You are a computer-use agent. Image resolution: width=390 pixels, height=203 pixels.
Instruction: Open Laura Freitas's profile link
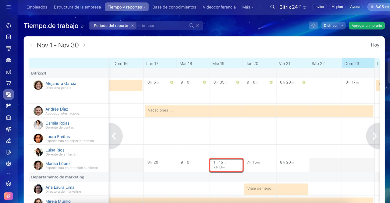pyautogui.click(x=58, y=136)
